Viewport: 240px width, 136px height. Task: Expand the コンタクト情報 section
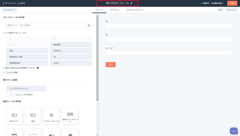(3, 72)
